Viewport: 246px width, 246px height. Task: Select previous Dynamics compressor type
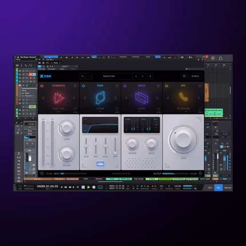point(43,98)
